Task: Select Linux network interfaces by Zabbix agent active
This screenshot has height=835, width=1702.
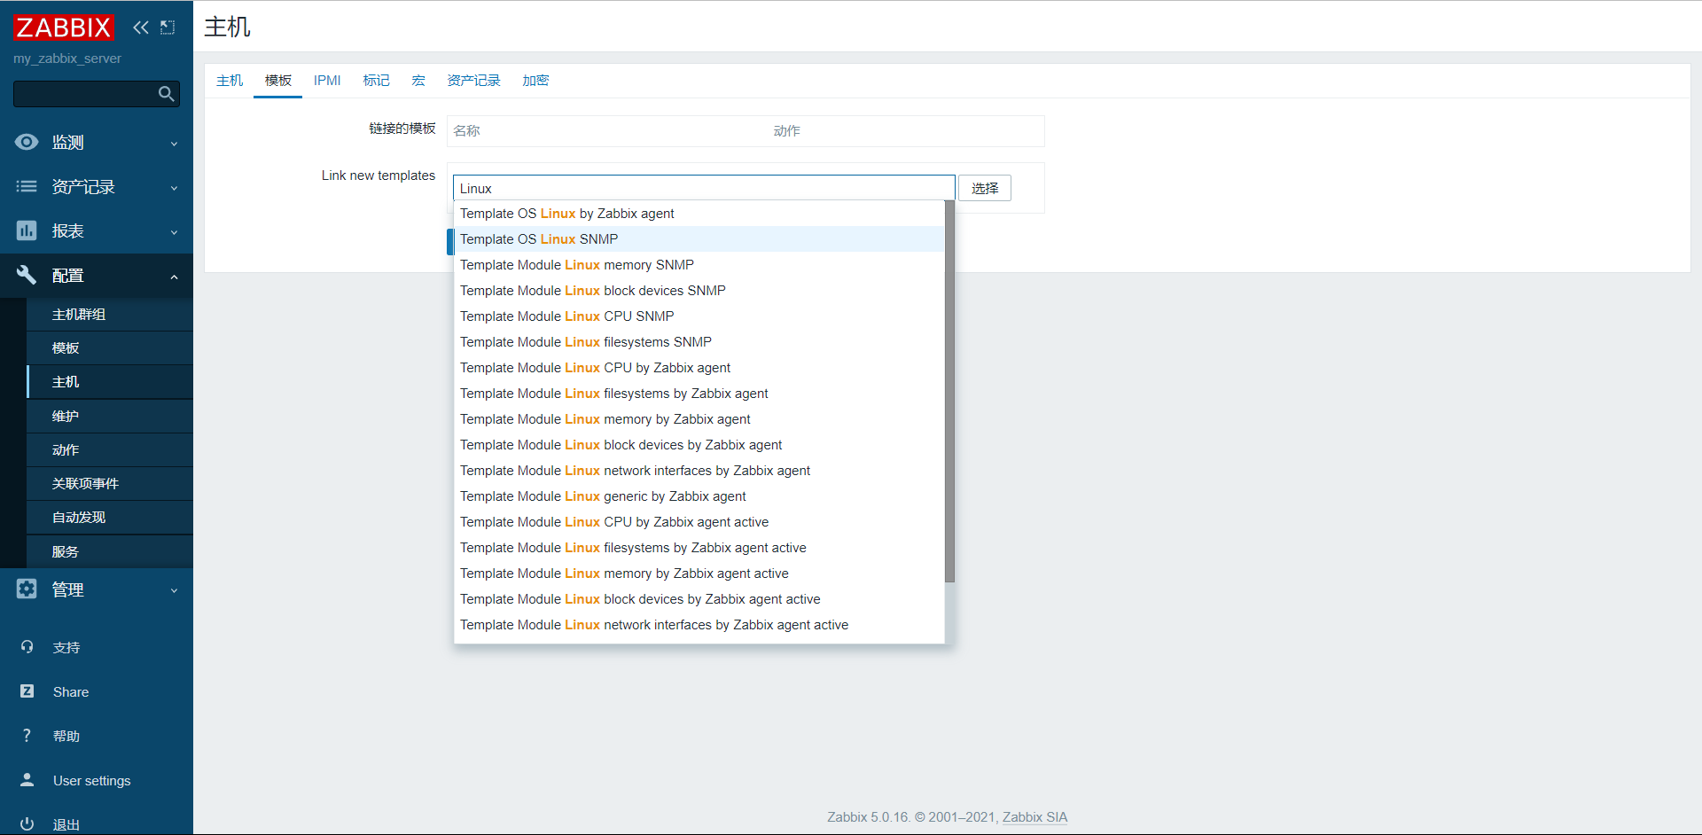Action: click(699, 625)
